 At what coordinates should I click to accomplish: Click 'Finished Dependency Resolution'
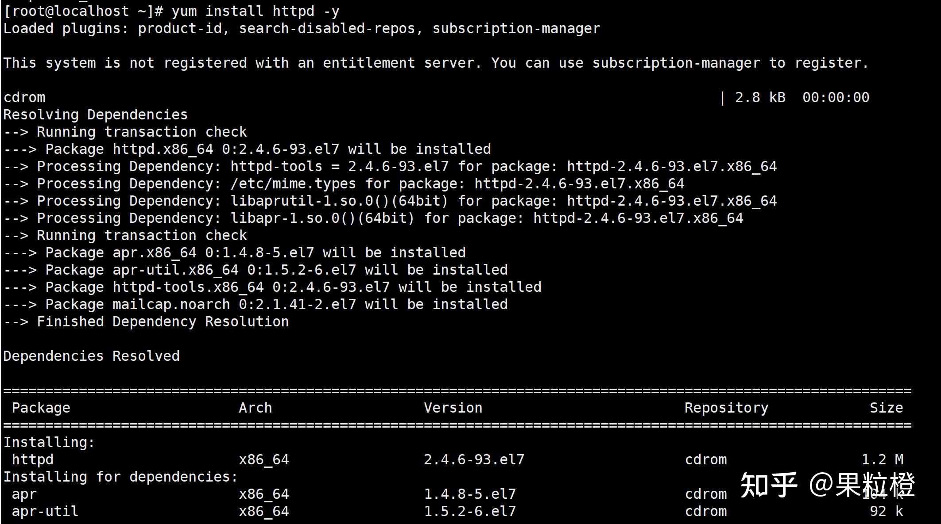(x=163, y=322)
